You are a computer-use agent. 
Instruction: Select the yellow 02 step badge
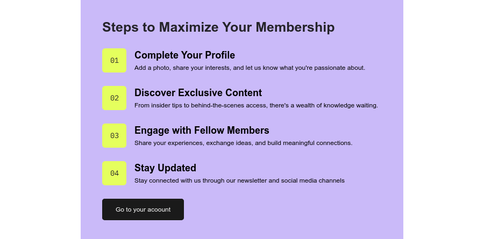[x=114, y=98]
